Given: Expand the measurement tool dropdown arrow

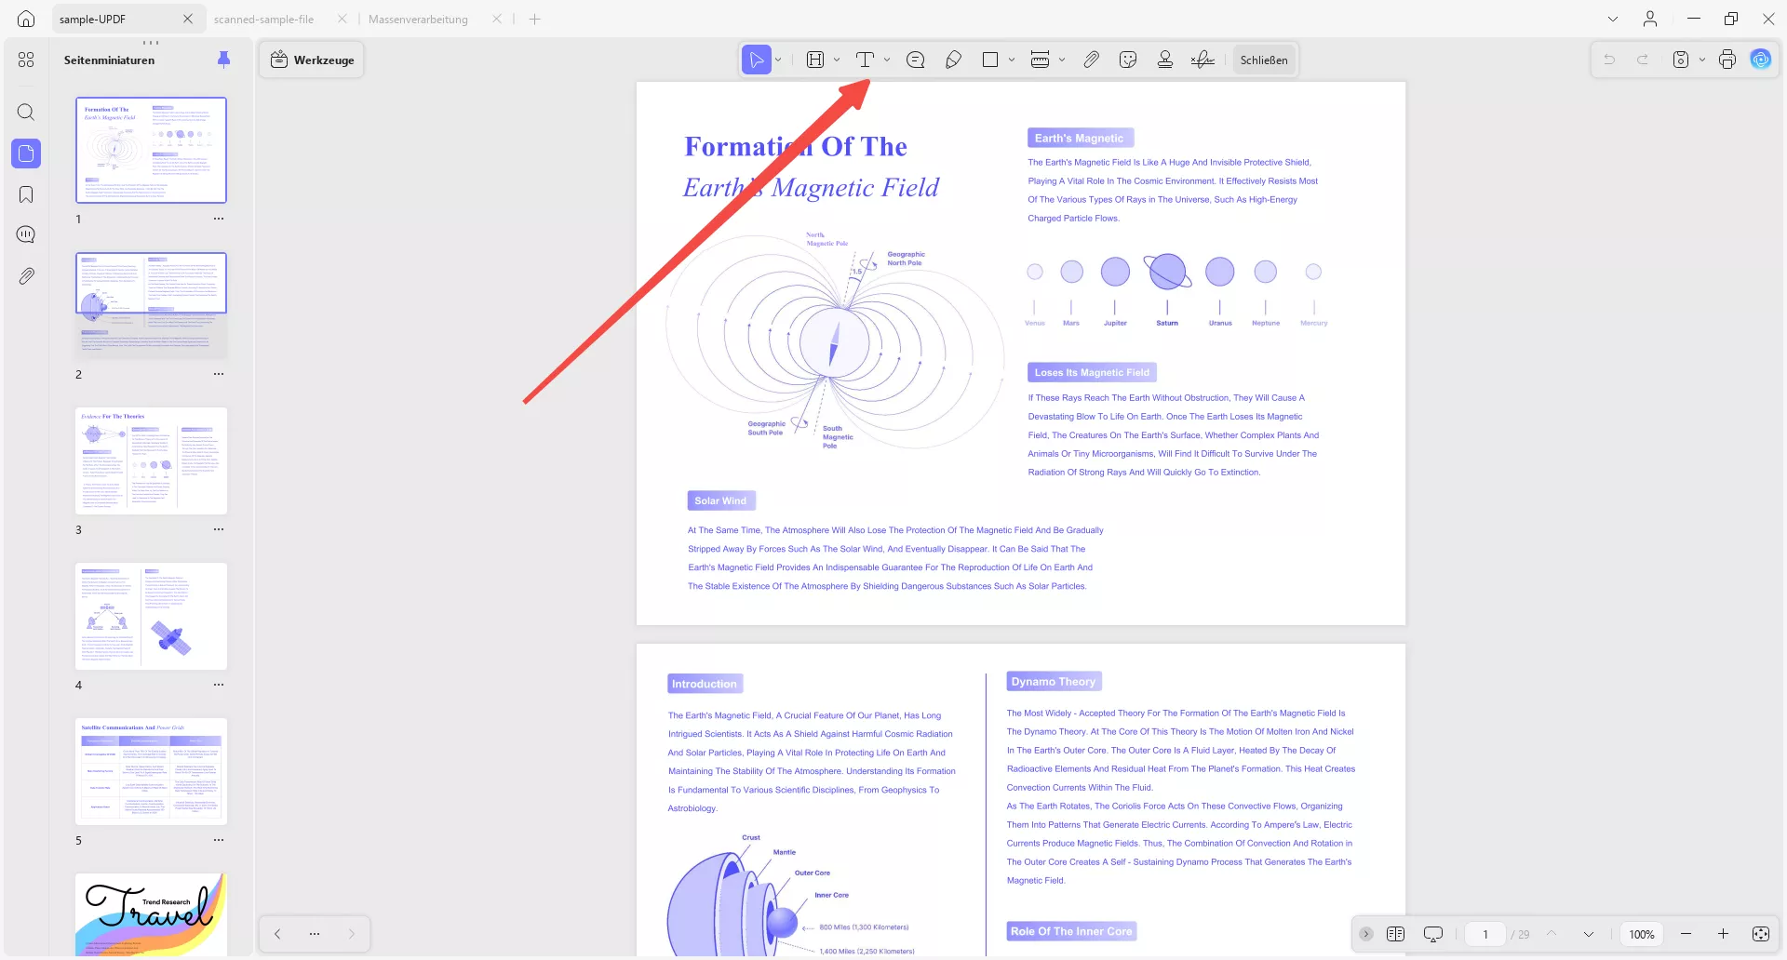Looking at the screenshot, I should pos(1062,60).
